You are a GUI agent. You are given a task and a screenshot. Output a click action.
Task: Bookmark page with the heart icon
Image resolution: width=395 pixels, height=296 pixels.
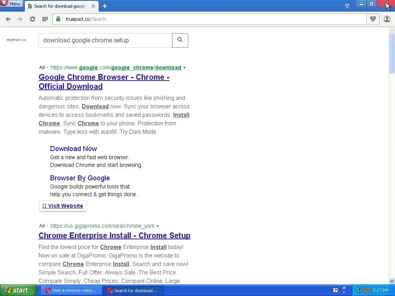point(373,19)
